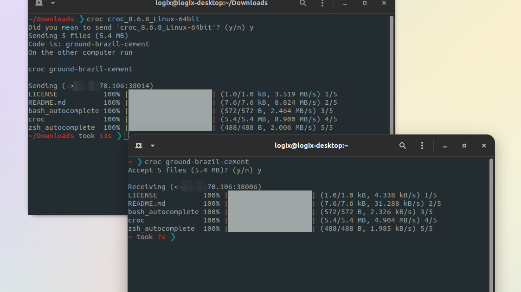Image resolution: width=521 pixels, height=292 pixels.
Task: Click 'croc ground-brazil-cement' command in front terminal
Action: point(197,162)
